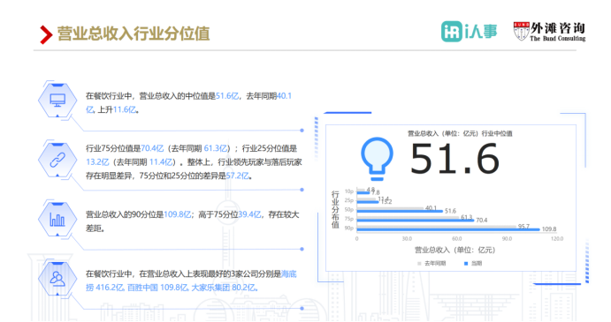Image resolution: width=611 pixels, height=322 pixels.
Task: Click the chart title 营业总收入 行业中位值
Action: click(460, 134)
